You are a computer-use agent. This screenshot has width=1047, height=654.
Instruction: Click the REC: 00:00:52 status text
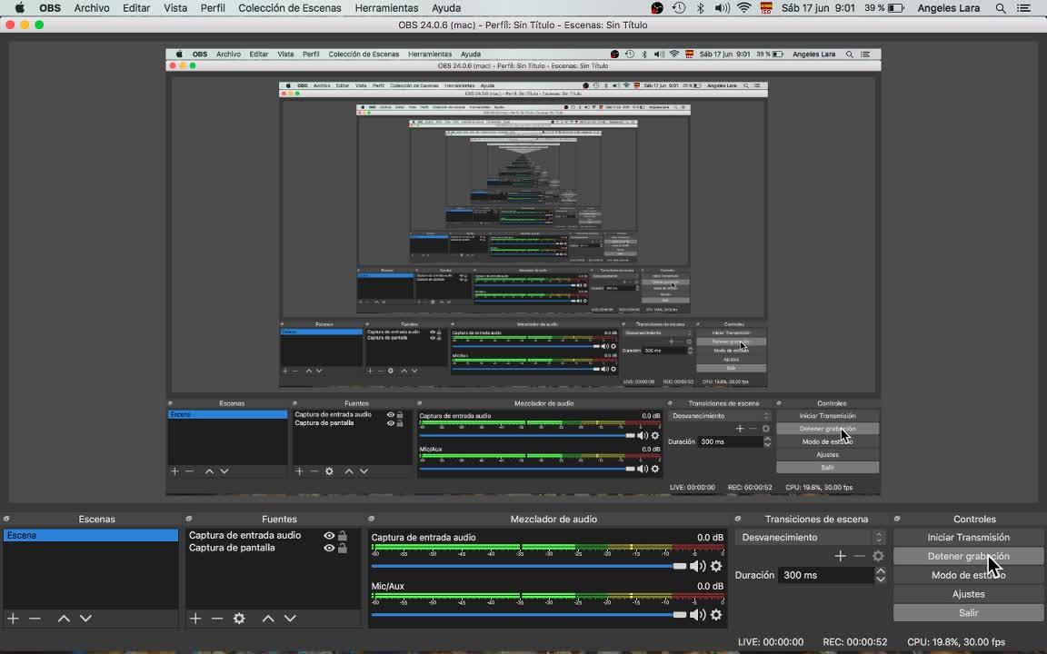854,642
